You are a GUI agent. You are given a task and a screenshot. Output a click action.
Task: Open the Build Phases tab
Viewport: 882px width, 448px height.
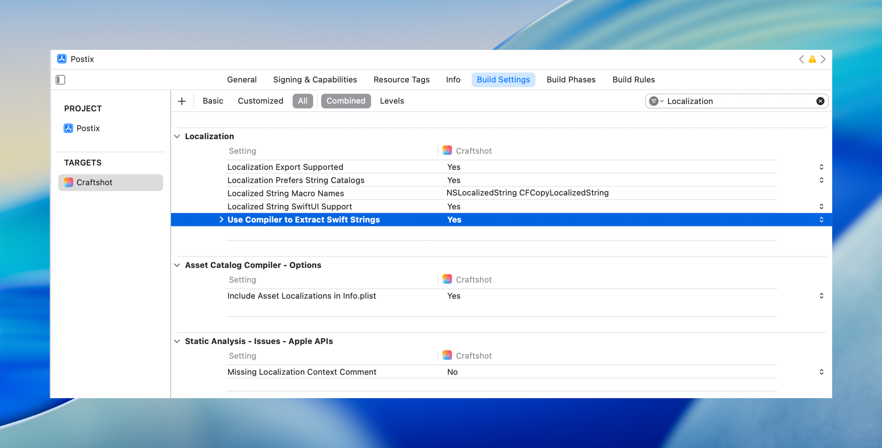pyautogui.click(x=571, y=80)
